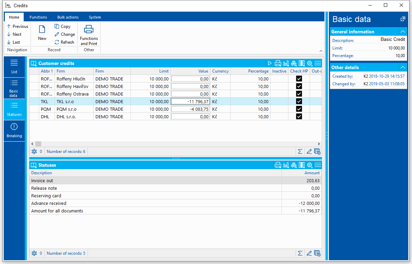Open the Bulk actions tab

[68, 17]
